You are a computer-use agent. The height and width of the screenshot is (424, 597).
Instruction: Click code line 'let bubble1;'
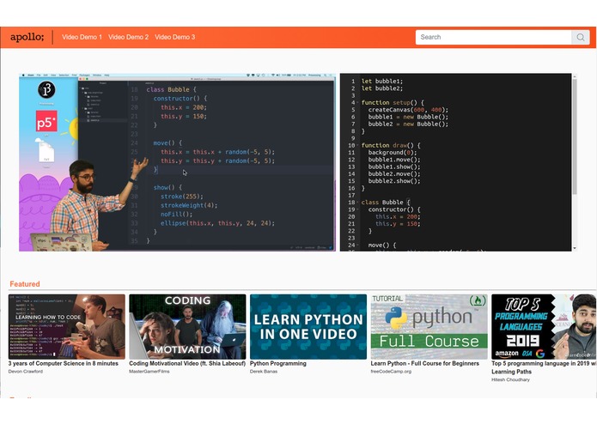382,81
